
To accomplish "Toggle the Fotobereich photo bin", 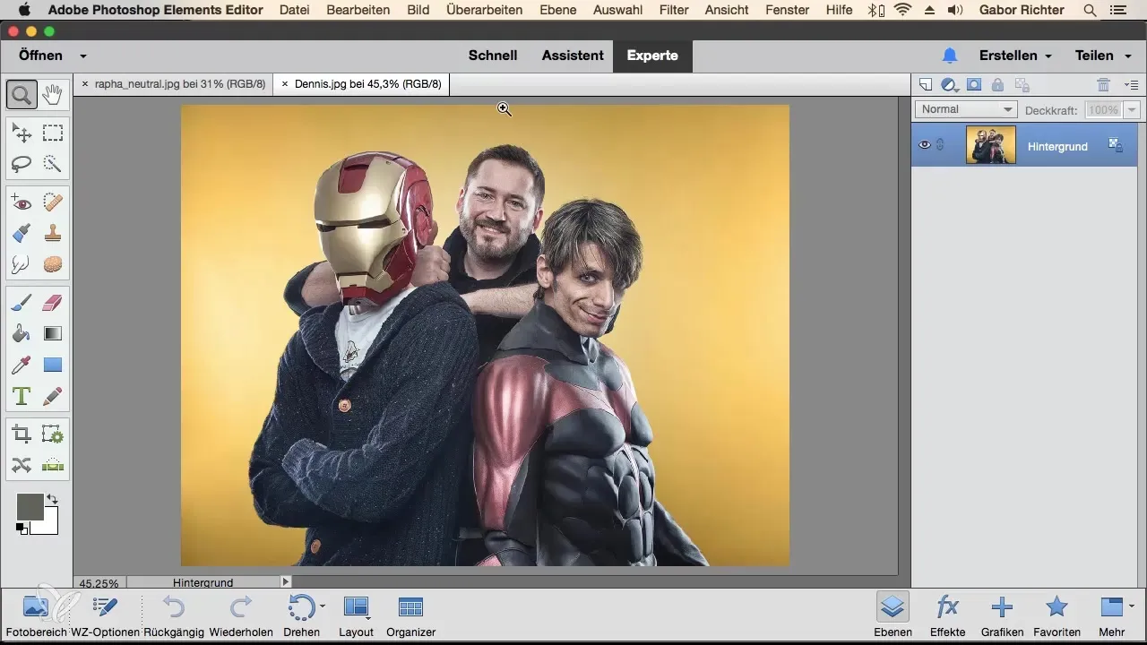I will 36,615.
